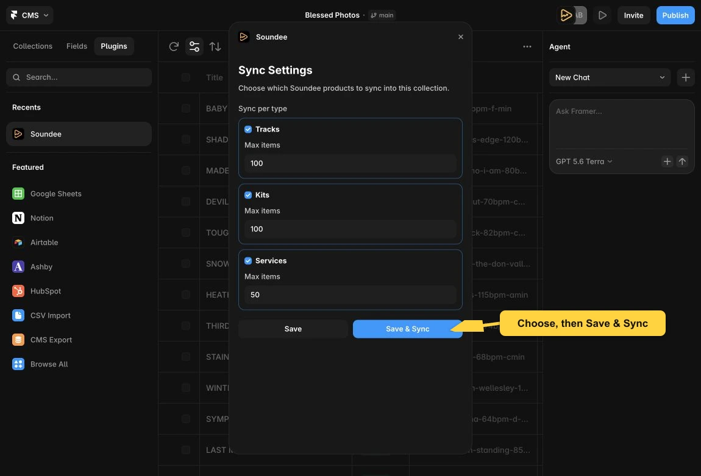Click the preview play icon
Screen dimensions: 701x476
pyautogui.click(x=602, y=15)
